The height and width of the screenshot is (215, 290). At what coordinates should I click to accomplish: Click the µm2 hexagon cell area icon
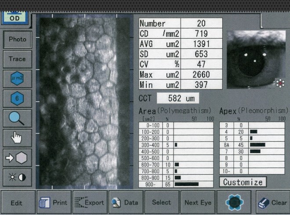17,79
